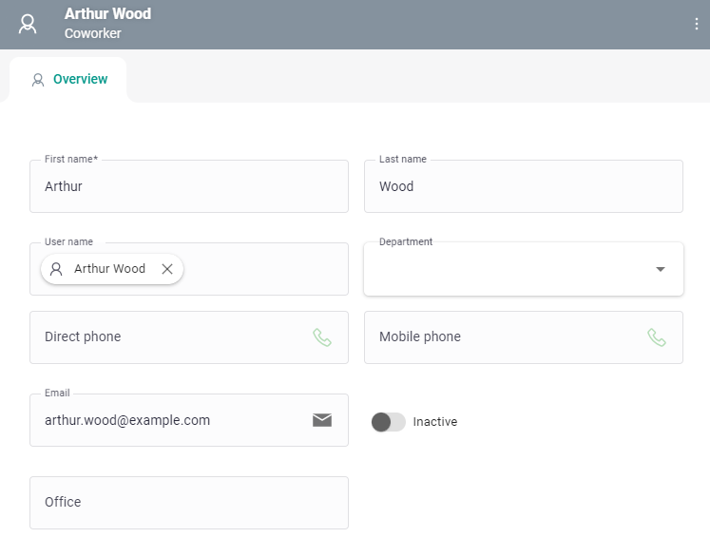Expand the Department dropdown arrow
710x557 pixels.
click(x=661, y=269)
